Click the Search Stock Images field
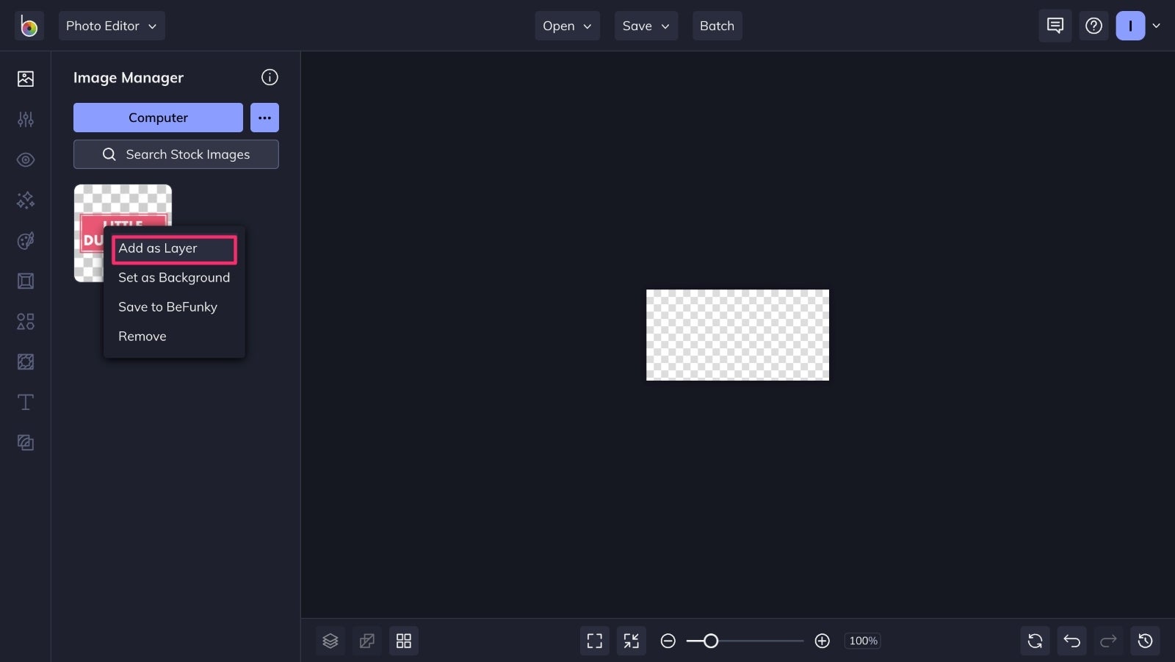Image resolution: width=1175 pixels, height=662 pixels. (176, 154)
